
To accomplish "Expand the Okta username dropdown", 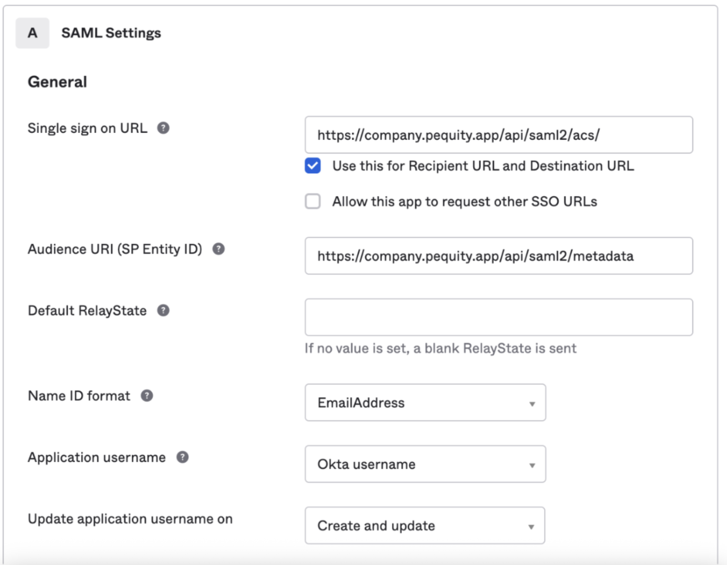I will (425, 464).
